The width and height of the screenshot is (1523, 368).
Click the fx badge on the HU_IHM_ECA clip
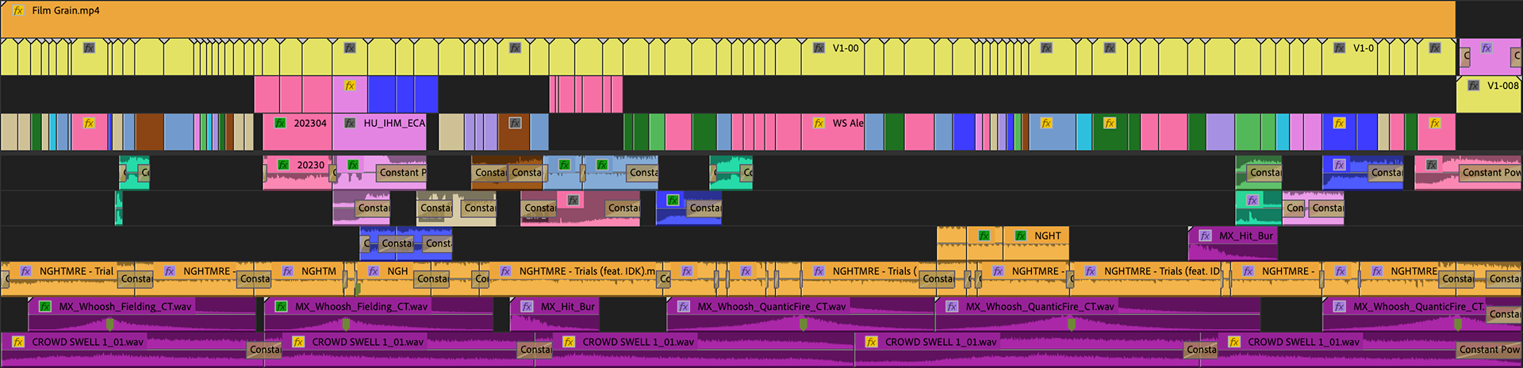350,123
